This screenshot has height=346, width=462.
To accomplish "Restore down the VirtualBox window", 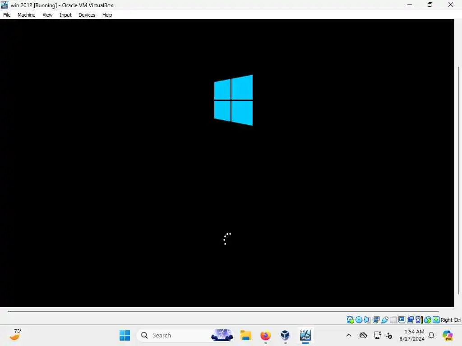I will click(x=430, y=5).
